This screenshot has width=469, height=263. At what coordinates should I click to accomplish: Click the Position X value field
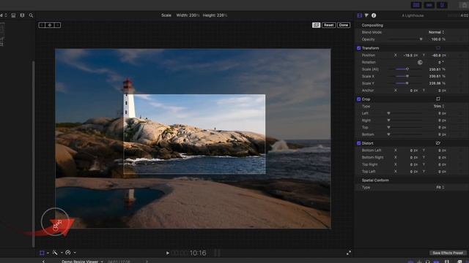click(x=410, y=56)
